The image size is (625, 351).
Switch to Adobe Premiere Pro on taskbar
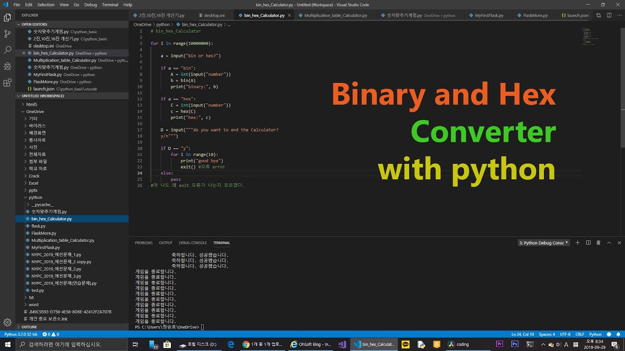click(500, 344)
